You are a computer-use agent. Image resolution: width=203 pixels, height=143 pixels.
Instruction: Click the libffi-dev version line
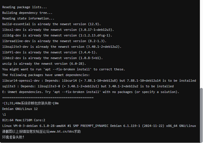tap(50, 52)
